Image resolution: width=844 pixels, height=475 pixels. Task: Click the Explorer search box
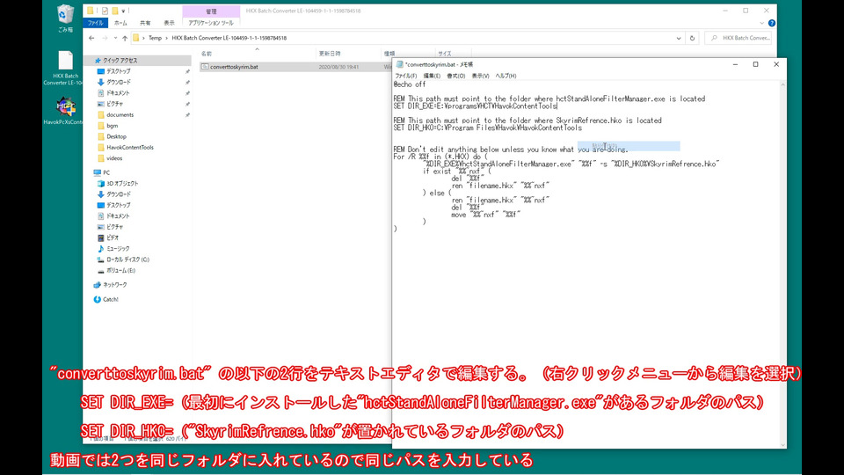pos(740,38)
